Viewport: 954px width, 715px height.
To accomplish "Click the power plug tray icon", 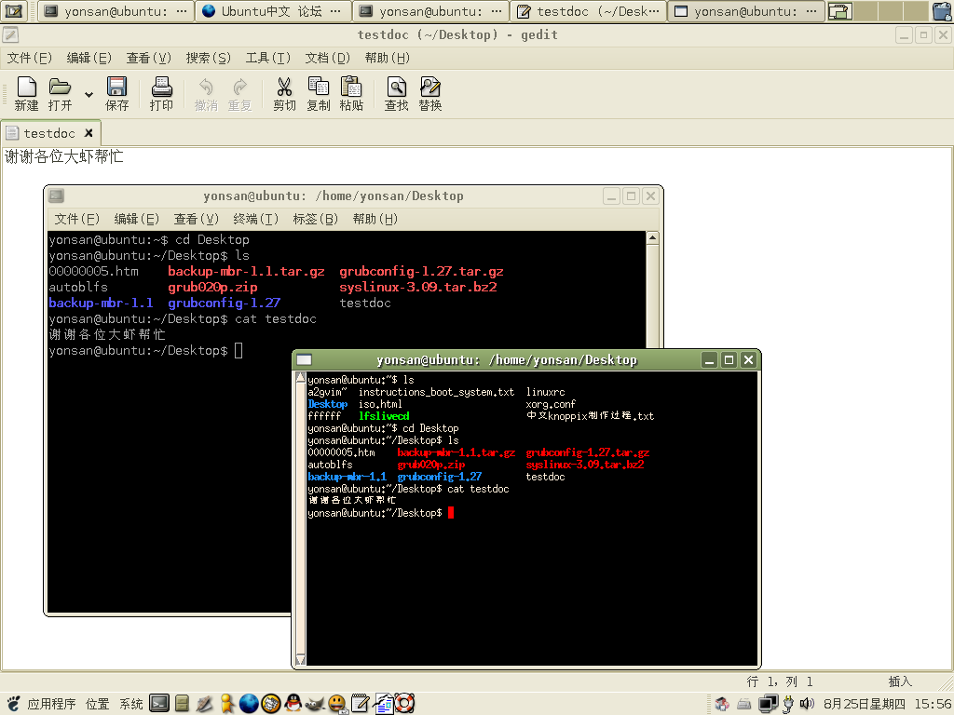I will [788, 704].
